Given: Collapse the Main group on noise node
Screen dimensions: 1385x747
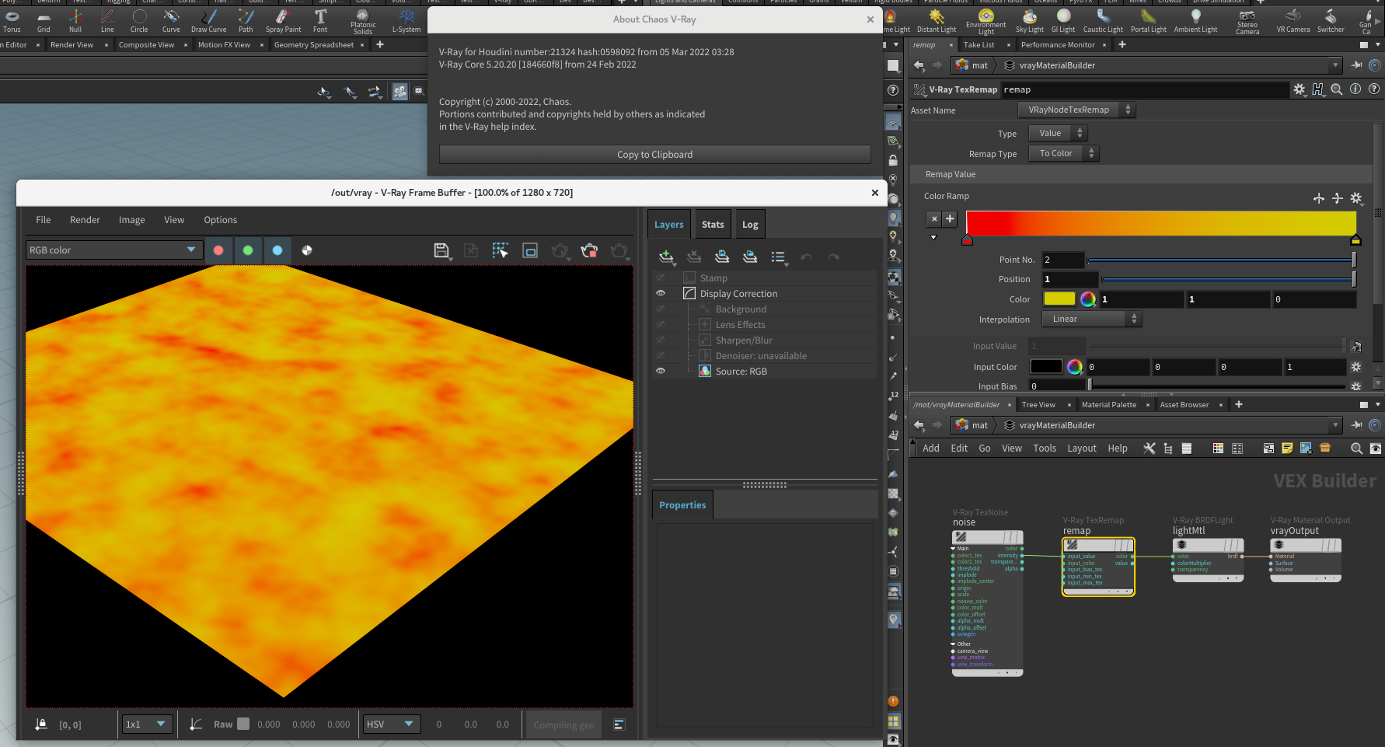Looking at the screenshot, I should [x=954, y=549].
